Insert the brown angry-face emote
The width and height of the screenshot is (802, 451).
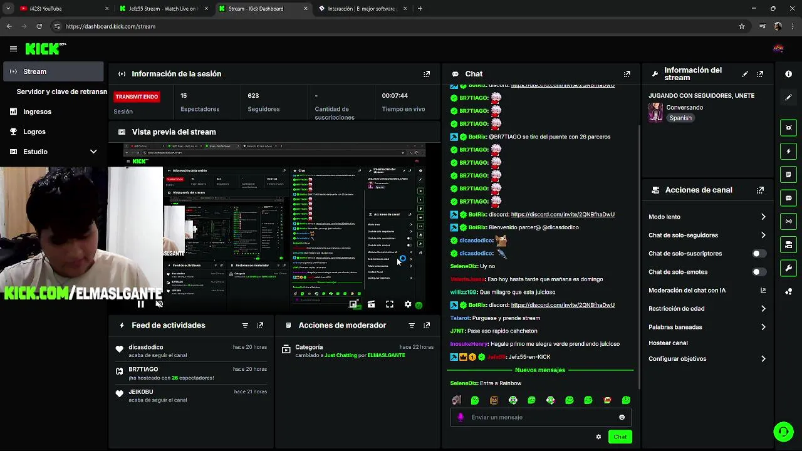(x=494, y=400)
